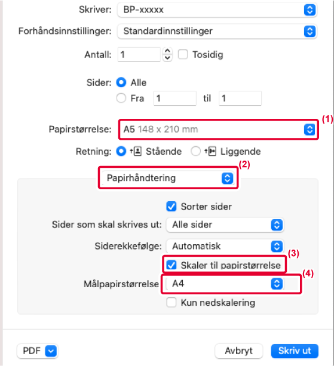Choose the Liggende orientation radio button
This screenshot has height=366, width=334.
tap(195, 151)
